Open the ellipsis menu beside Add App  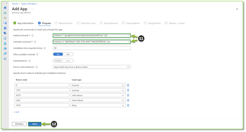(x=32, y=9)
